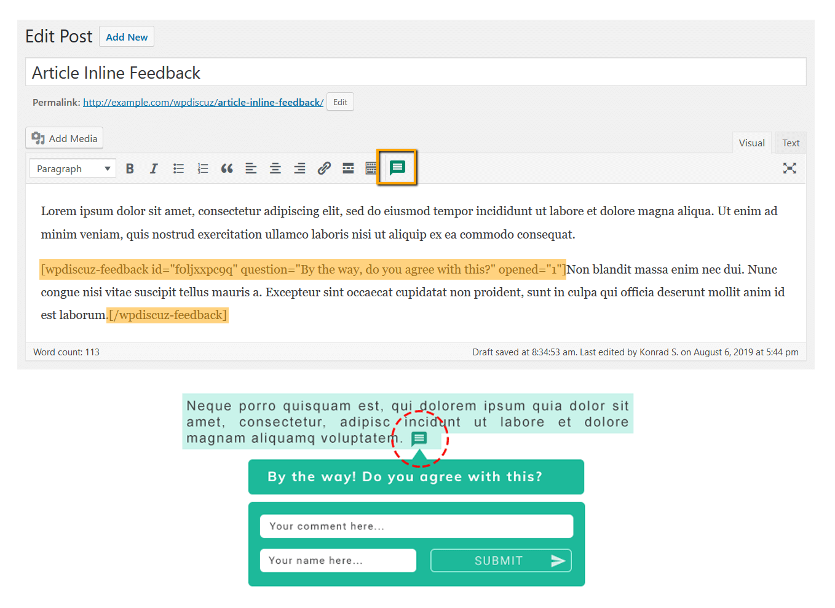This screenshot has height=608, width=835.
Task: Click the post title input field
Action: click(x=416, y=73)
